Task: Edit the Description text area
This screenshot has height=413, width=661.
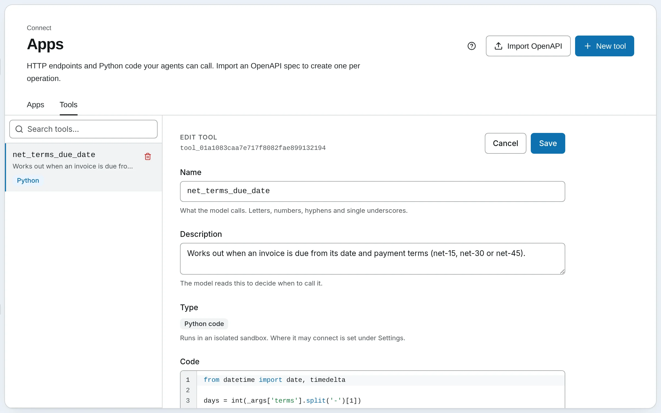Action: pyautogui.click(x=372, y=258)
